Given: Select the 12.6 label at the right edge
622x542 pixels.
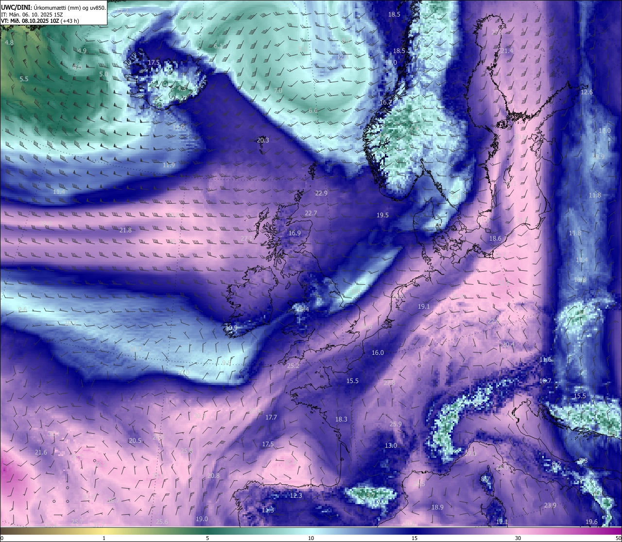Looking at the screenshot, I should tap(587, 92).
